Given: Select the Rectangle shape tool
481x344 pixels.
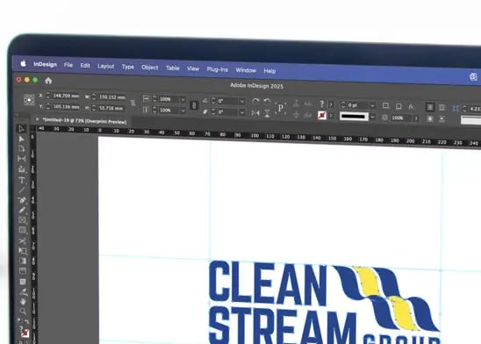Looking at the screenshot, I should point(23,230).
